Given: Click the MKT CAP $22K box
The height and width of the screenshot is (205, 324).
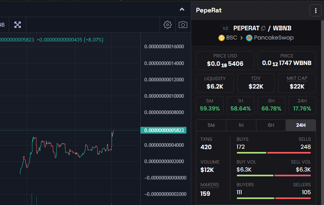Looking at the screenshot, I should (297, 83).
